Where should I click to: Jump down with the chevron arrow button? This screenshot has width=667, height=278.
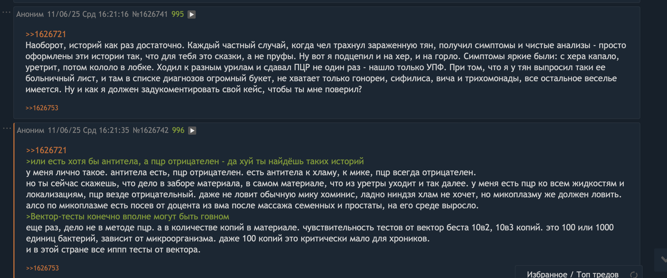point(663,259)
